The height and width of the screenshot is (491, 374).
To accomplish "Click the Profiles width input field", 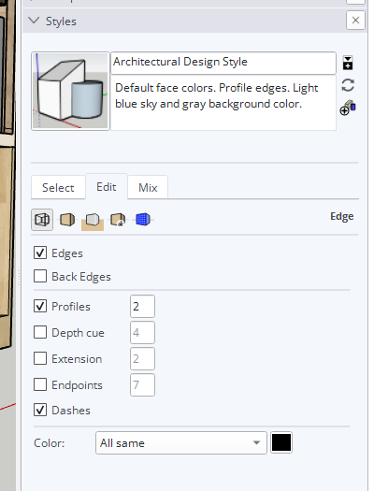I will (x=142, y=306).
